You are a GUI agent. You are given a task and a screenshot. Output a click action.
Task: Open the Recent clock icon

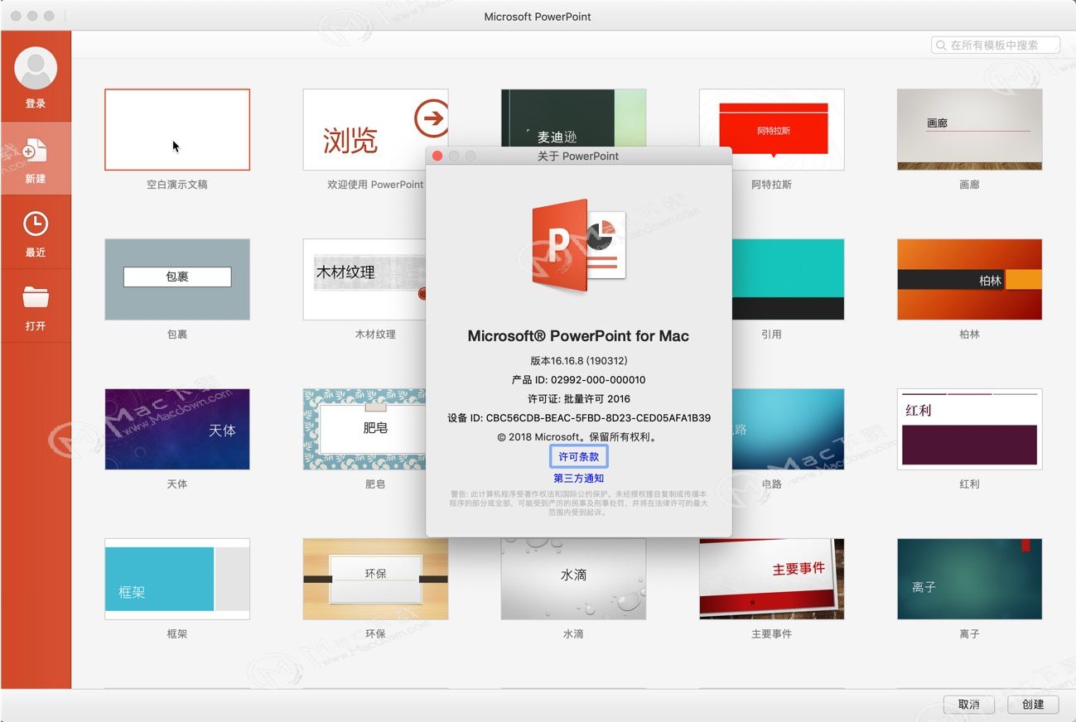click(x=36, y=224)
